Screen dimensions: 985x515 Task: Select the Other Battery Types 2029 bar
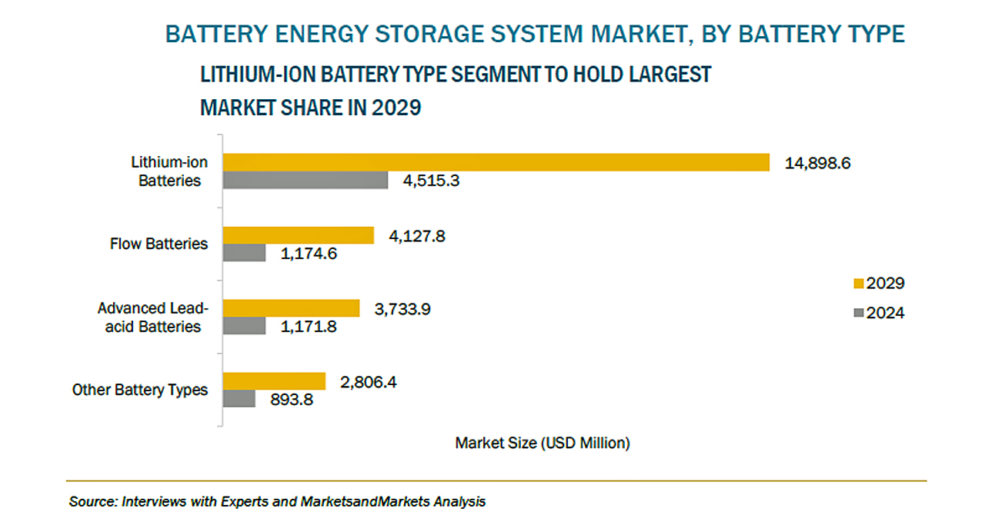coord(275,381)
